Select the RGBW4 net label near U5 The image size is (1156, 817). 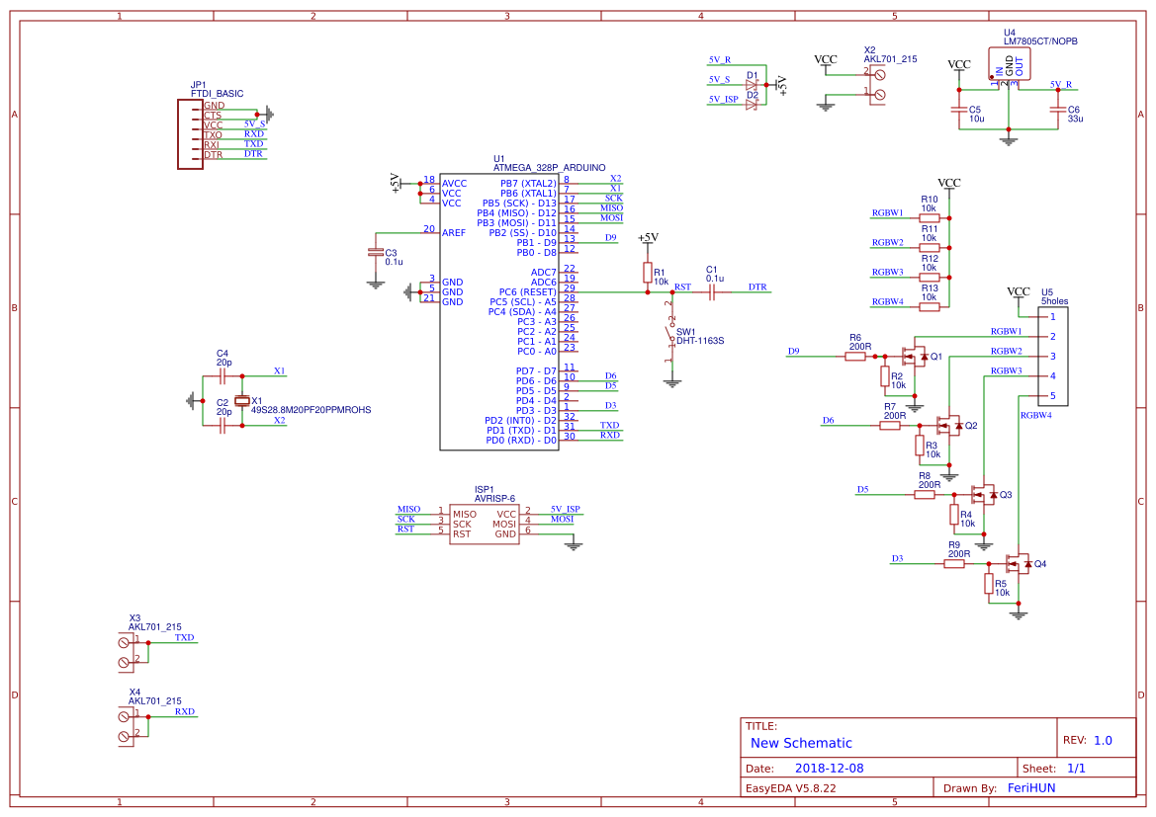pyautogui.click(x=1036, y=415)
